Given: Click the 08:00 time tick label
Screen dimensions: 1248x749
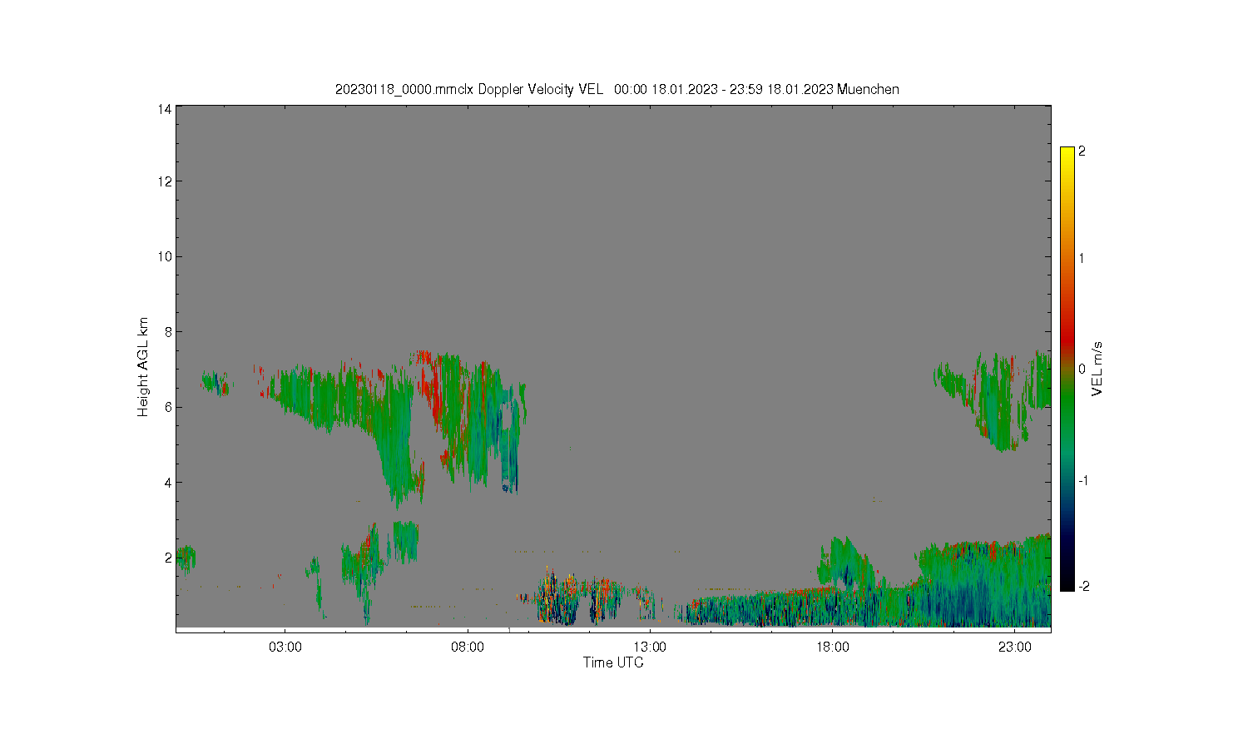Looking at the screenshot, I should pos(468,647).
